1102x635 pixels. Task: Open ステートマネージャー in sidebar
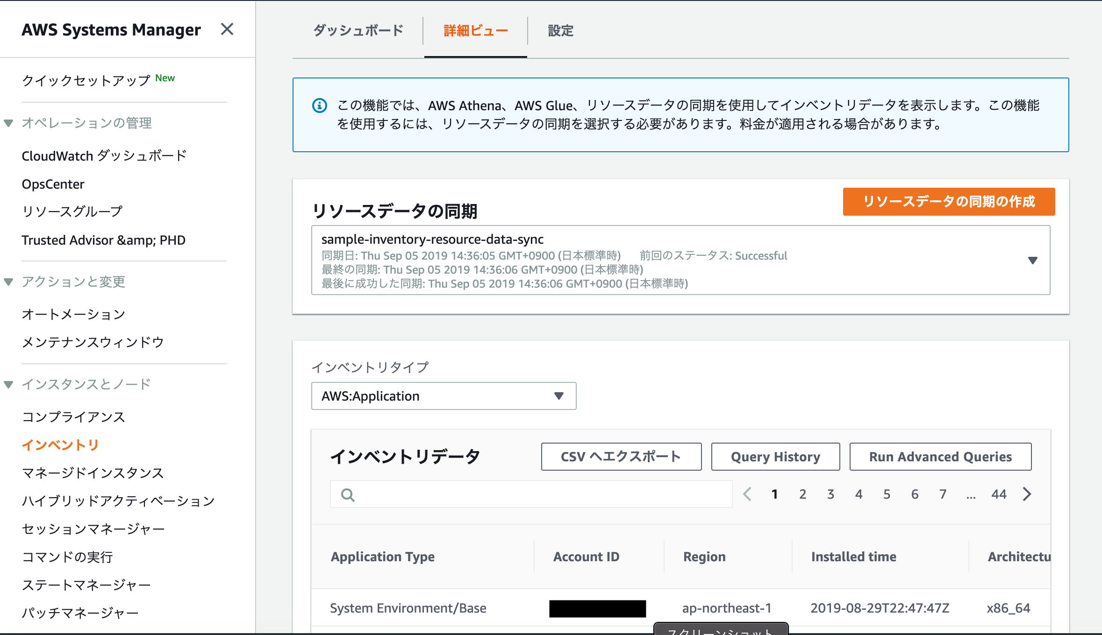click(86, 585)
